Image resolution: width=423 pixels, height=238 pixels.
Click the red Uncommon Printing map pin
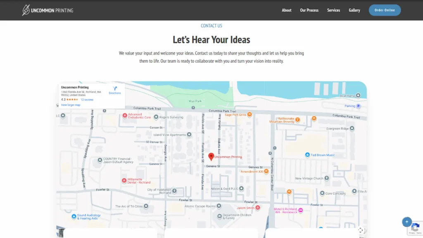pos(211,157)
